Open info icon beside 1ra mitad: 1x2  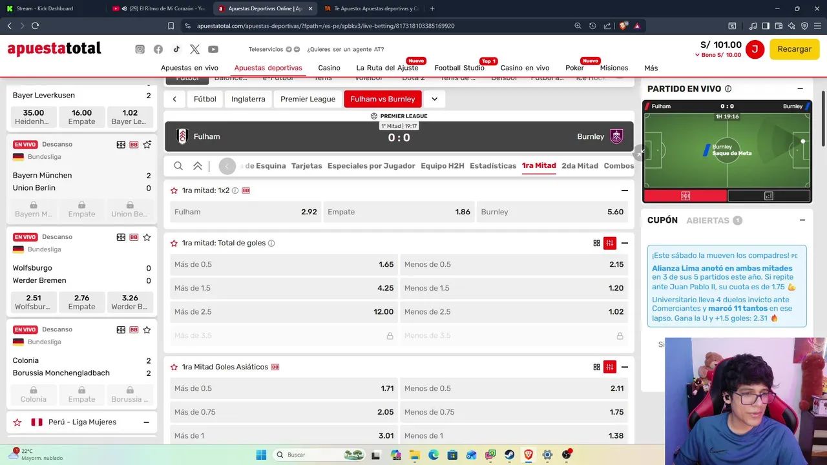(235, 191)
